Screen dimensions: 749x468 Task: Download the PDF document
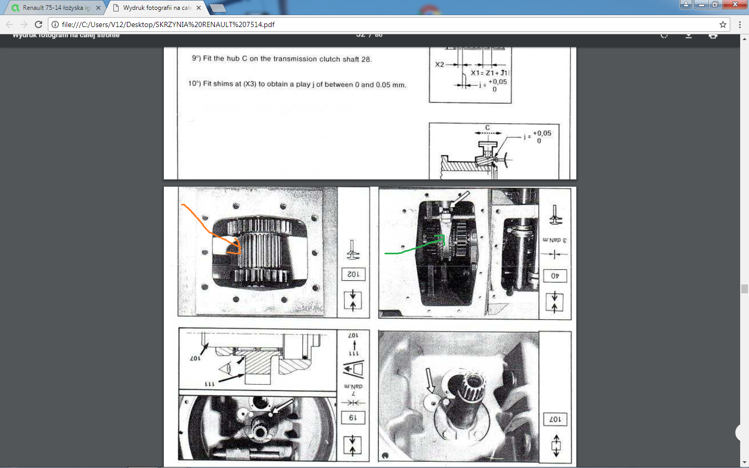coord(689,35)
